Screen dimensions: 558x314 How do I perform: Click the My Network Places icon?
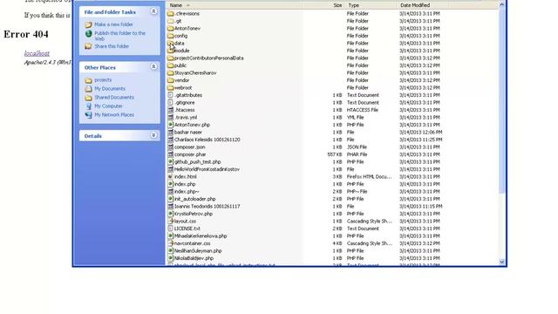coord(88,115)
